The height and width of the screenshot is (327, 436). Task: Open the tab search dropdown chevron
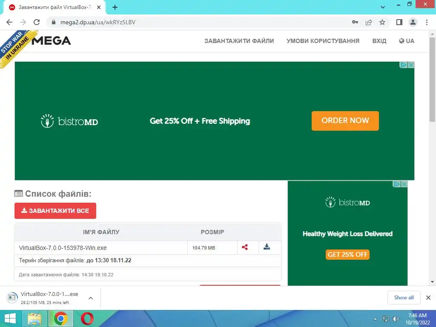point(383,7)
